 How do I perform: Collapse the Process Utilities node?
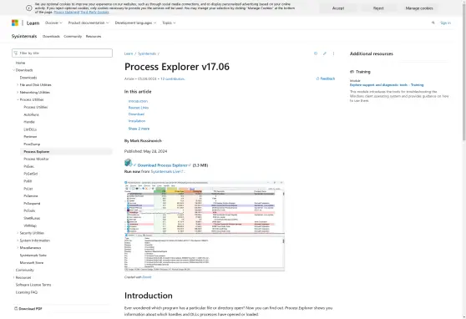pos(18,99)
